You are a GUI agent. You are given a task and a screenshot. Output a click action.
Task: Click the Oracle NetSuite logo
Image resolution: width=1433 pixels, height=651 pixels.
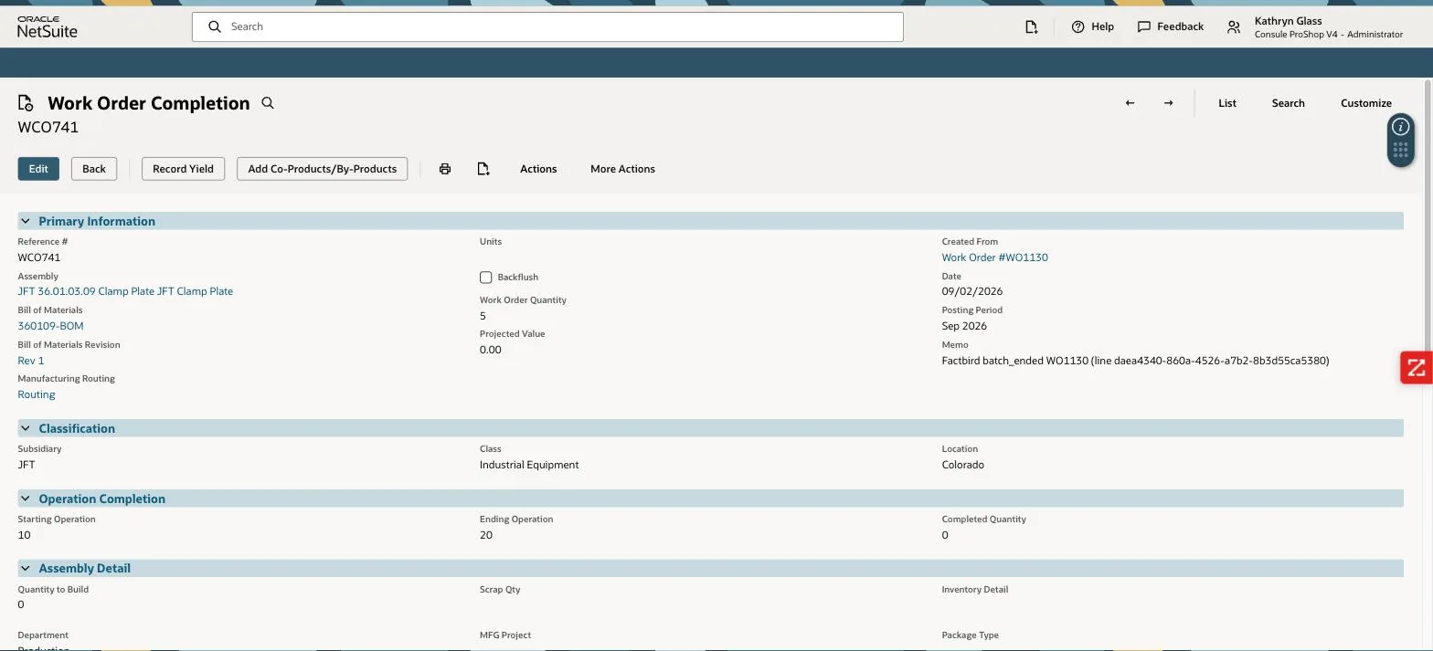[x=48, y=26]
